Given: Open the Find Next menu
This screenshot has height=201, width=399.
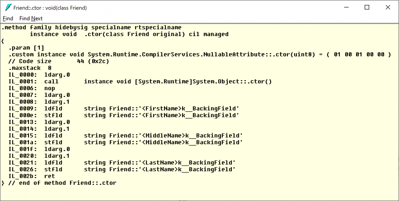Looking at the screenshot, I should pos(31,18).
